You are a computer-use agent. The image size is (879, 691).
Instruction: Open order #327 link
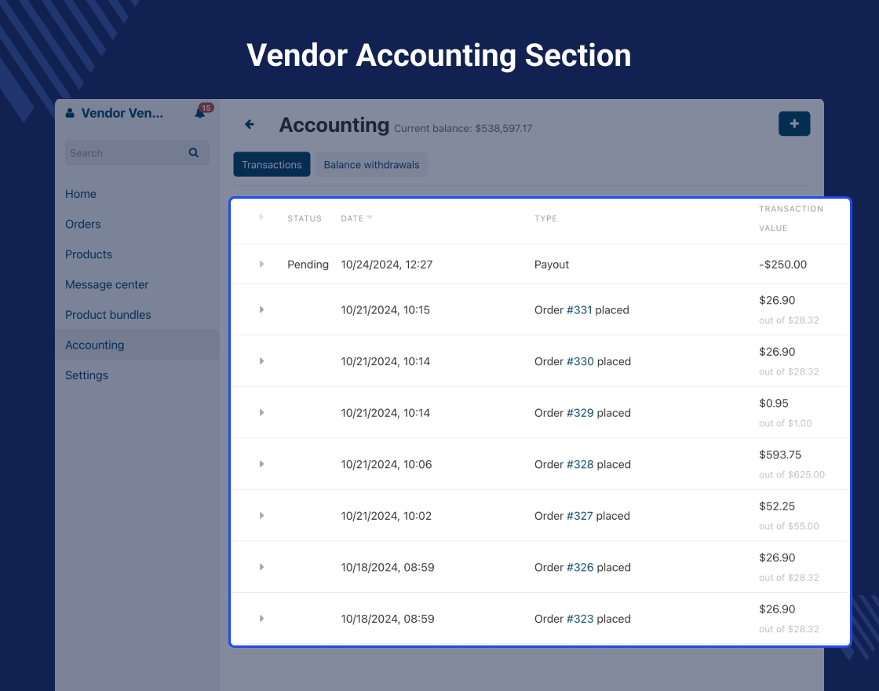point(580,516)
